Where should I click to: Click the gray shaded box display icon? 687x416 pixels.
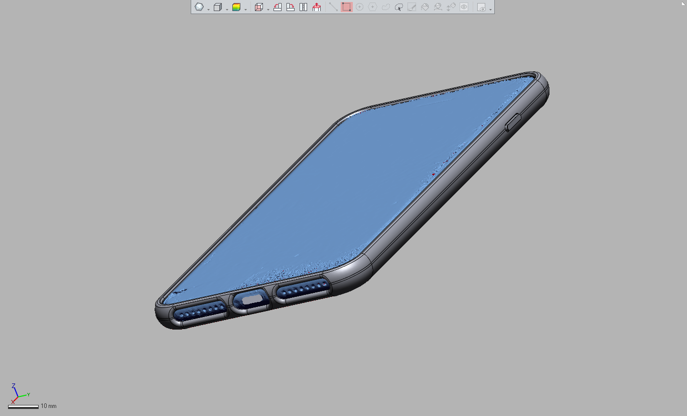pos(218,7)
